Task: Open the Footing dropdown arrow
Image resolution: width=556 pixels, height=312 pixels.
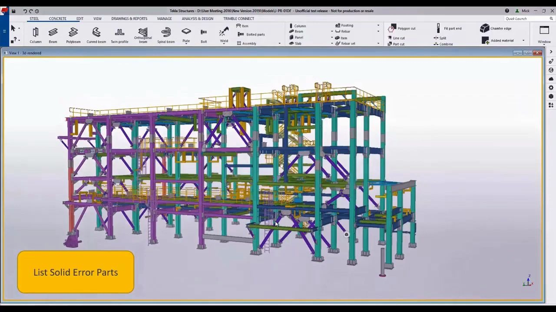Action: pos(378,26)
